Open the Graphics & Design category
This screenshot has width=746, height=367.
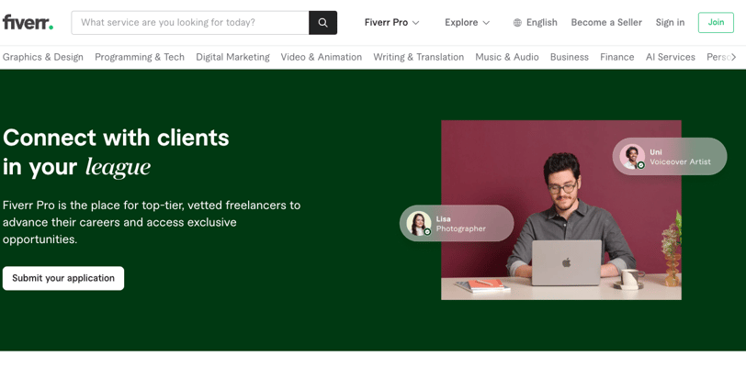43,57
